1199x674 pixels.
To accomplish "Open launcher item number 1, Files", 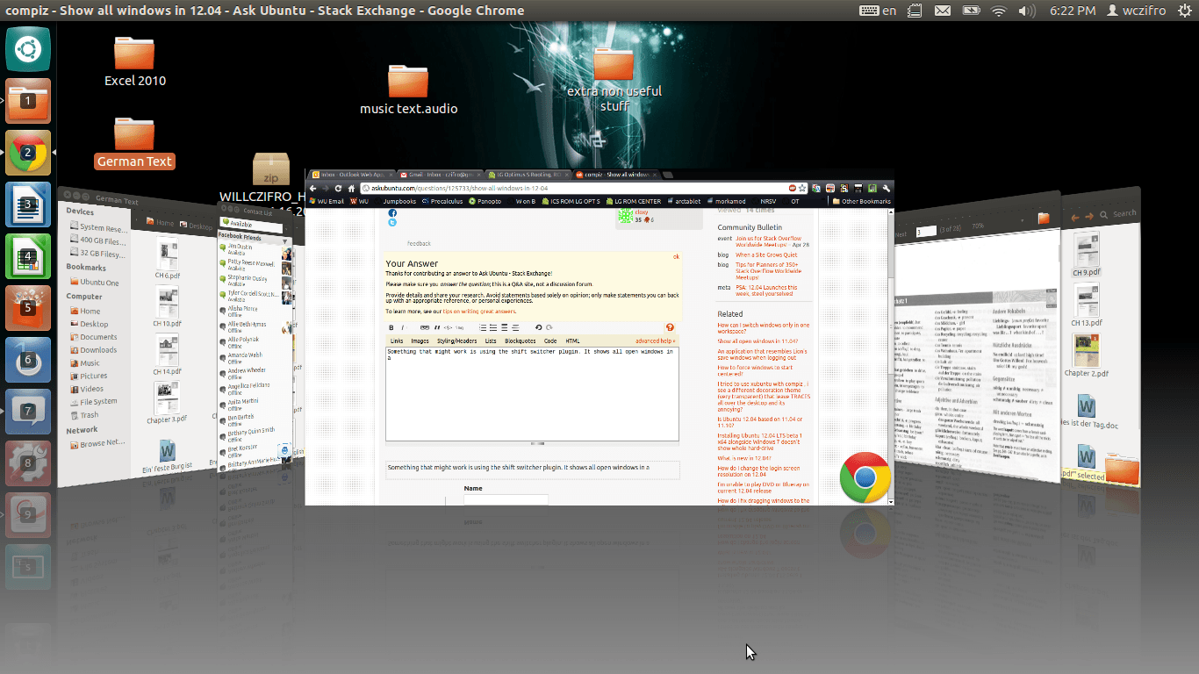I will [28, 101].
